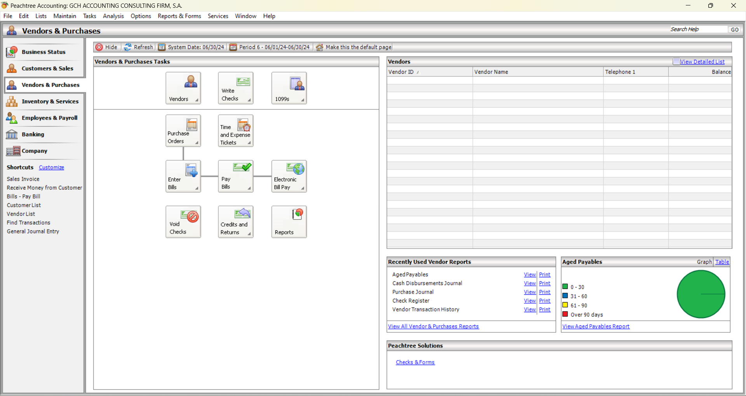Open the General Journal Entry shortcut
This screenshot has width=746, height=396.
pyautogui.click(x=33, y=232)
